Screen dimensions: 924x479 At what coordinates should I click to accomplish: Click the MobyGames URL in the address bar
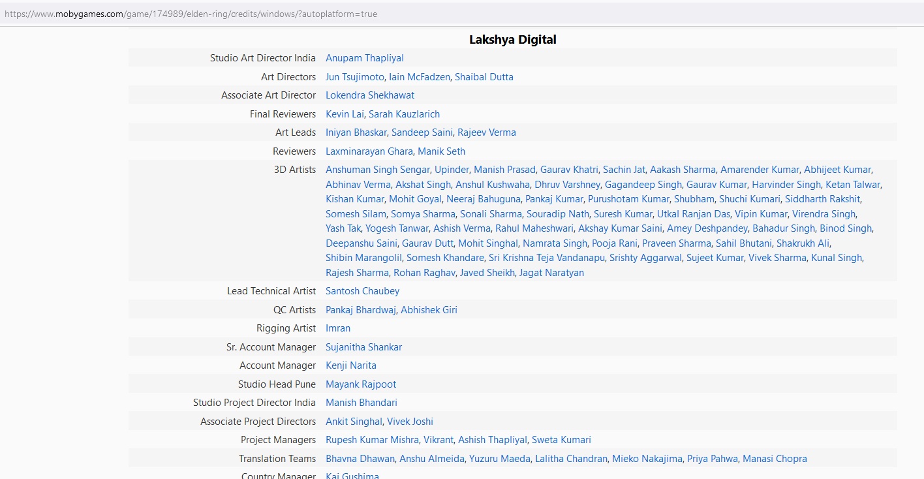click(x=191, y=14)
